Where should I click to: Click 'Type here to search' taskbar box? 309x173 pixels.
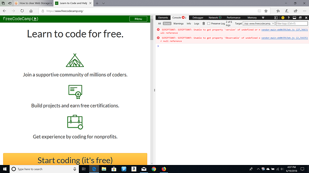point(44,169)
